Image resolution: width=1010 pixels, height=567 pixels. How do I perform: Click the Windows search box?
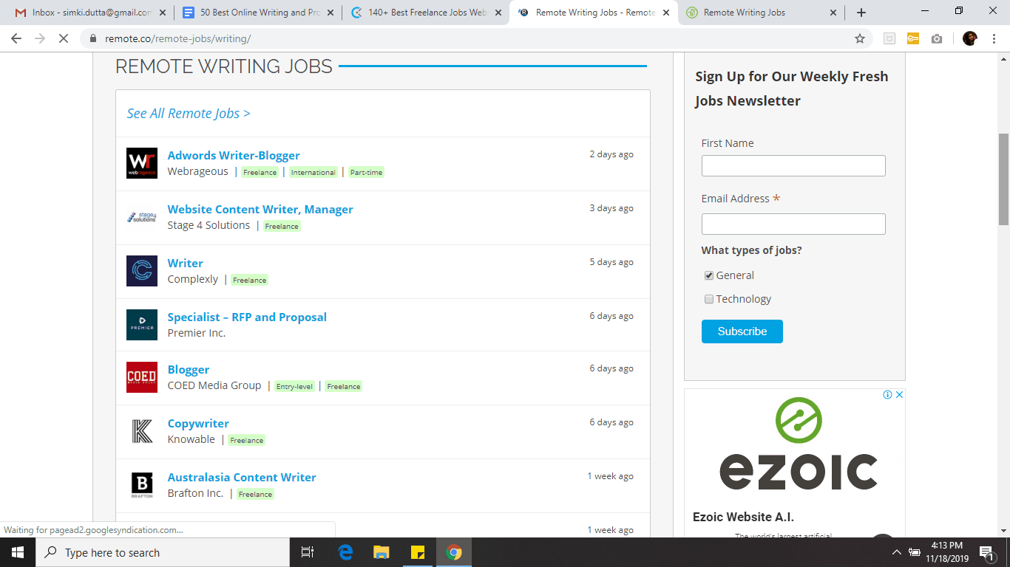pyautogui.click(x=163, y=552)
